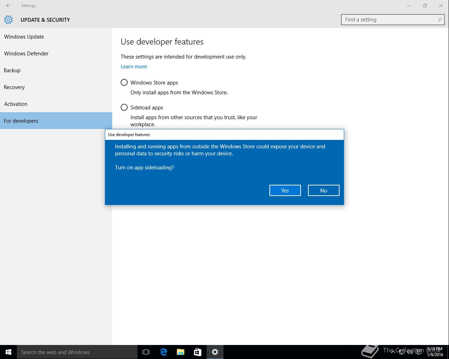Click 'These settings are intended for development use only.'

pyautogui.click(x=183, y=57)
